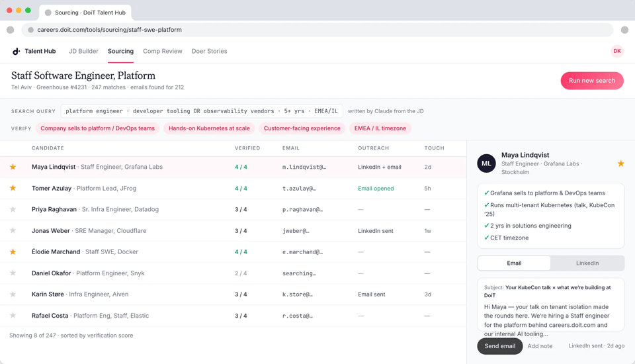Click 'Email opened' status for Tomer
This screenshot has width=635, height=364.
tap(376, 189)
